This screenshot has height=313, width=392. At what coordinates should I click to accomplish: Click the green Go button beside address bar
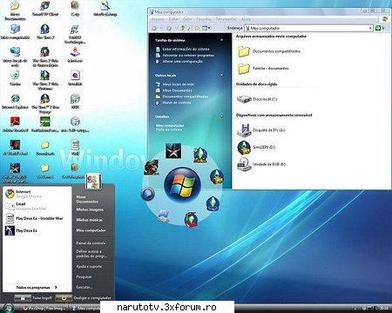(378, 28)
